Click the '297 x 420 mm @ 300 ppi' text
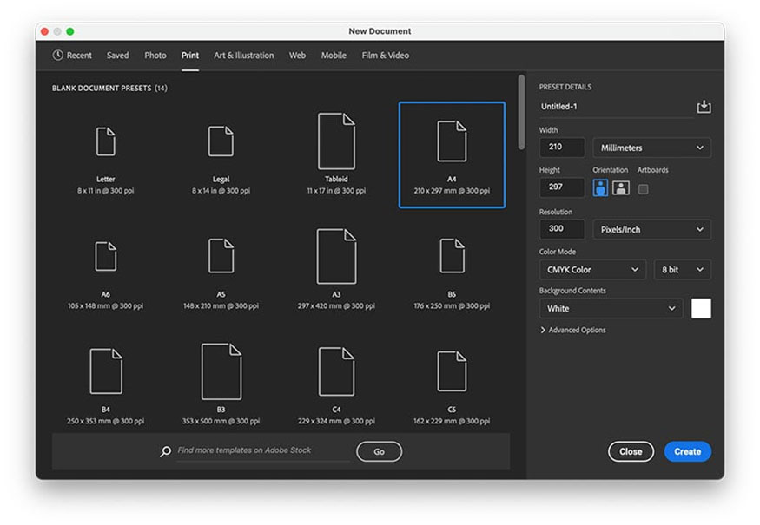The image size is (760, 525). tap(336, 306)
